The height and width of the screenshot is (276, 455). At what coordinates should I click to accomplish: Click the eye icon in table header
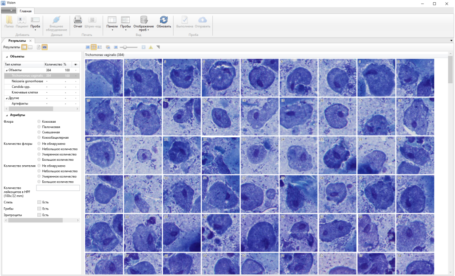click(76, 64)
